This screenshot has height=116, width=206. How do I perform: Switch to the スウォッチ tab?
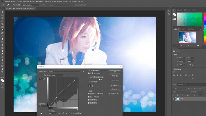[x=179, y=10]
